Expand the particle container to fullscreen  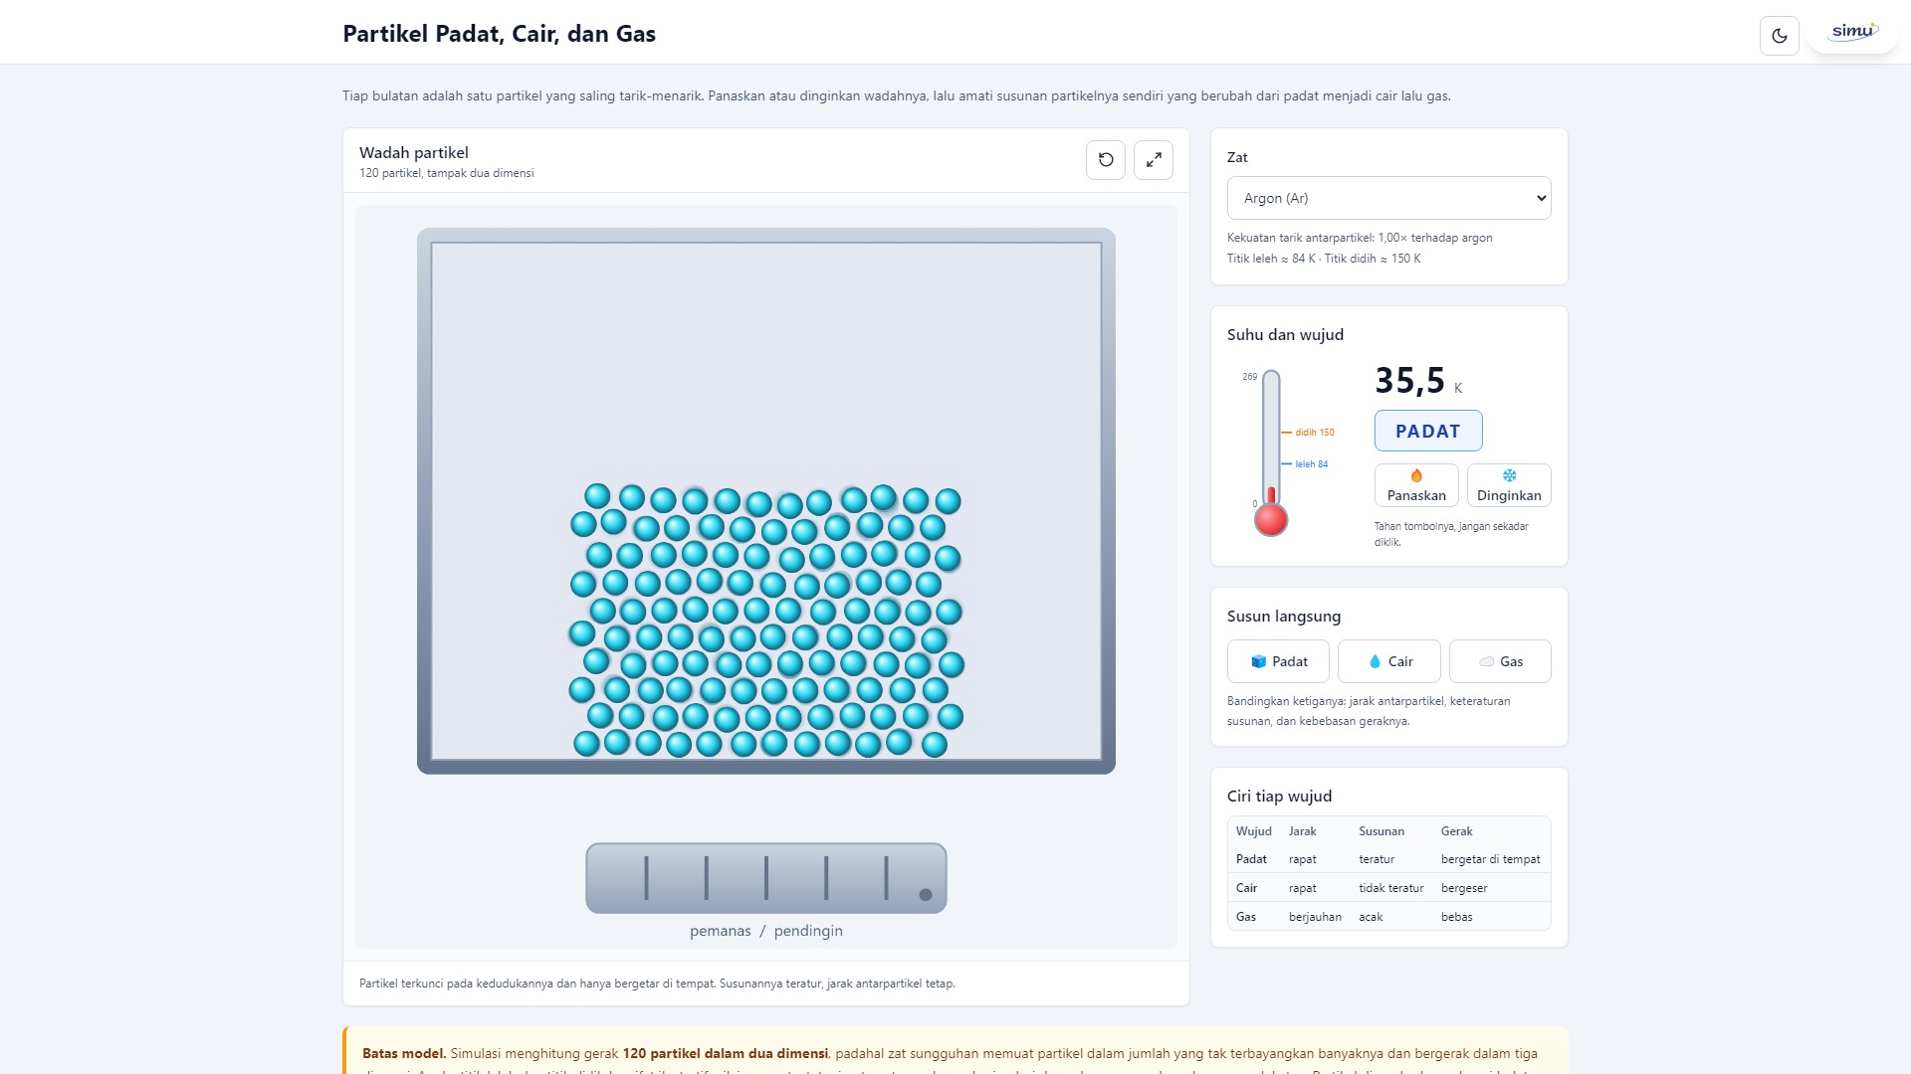coord(1154,160)
